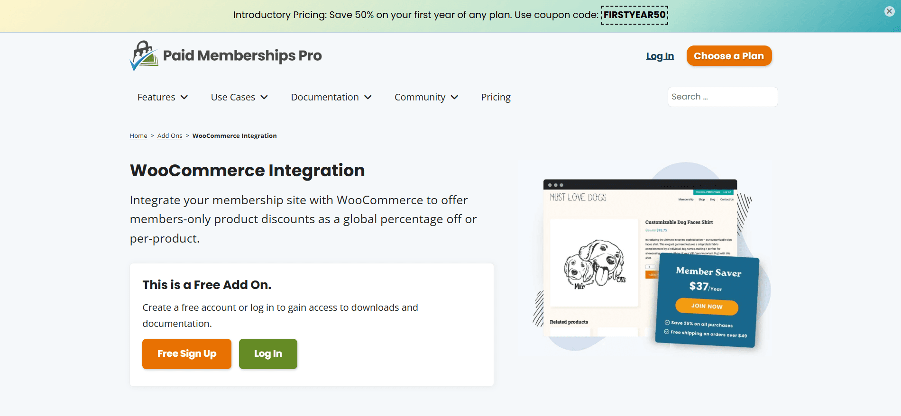
Task: Select the FIRSTYEAR50 coupon code
Action: pos(634,15)
